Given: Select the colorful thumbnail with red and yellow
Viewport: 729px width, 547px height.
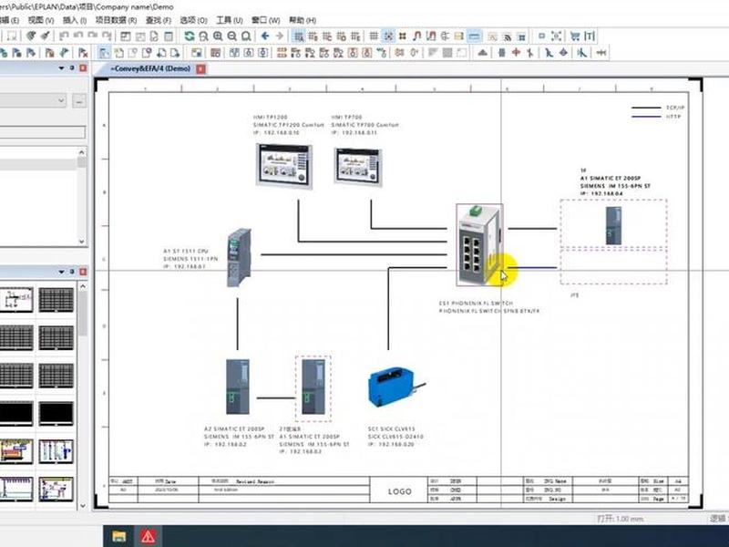Looking at the screenshot, I should click(x=15, y=451).
